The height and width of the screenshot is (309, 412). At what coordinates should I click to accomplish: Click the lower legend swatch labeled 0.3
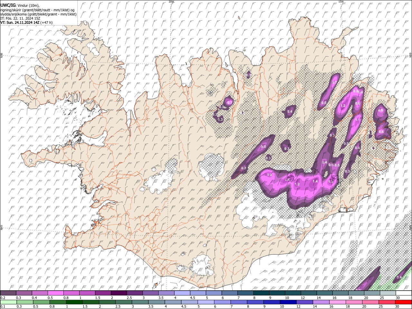pyautogui.click(x=25, y=302)
